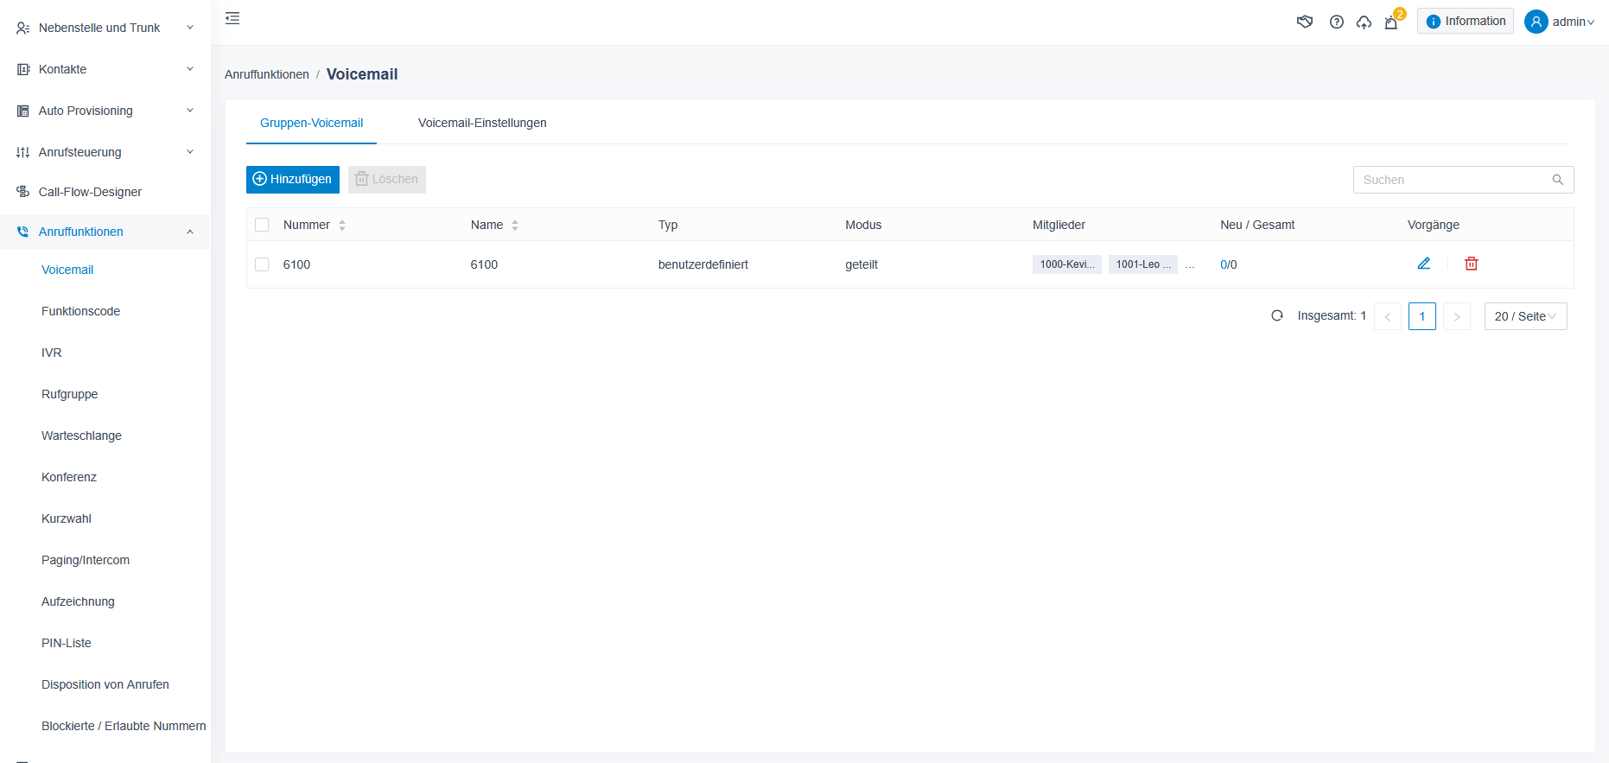Click the Insgesamt: 1 total label
The height and width of the screenshot is (763, 1609).
pos(1332,315)
